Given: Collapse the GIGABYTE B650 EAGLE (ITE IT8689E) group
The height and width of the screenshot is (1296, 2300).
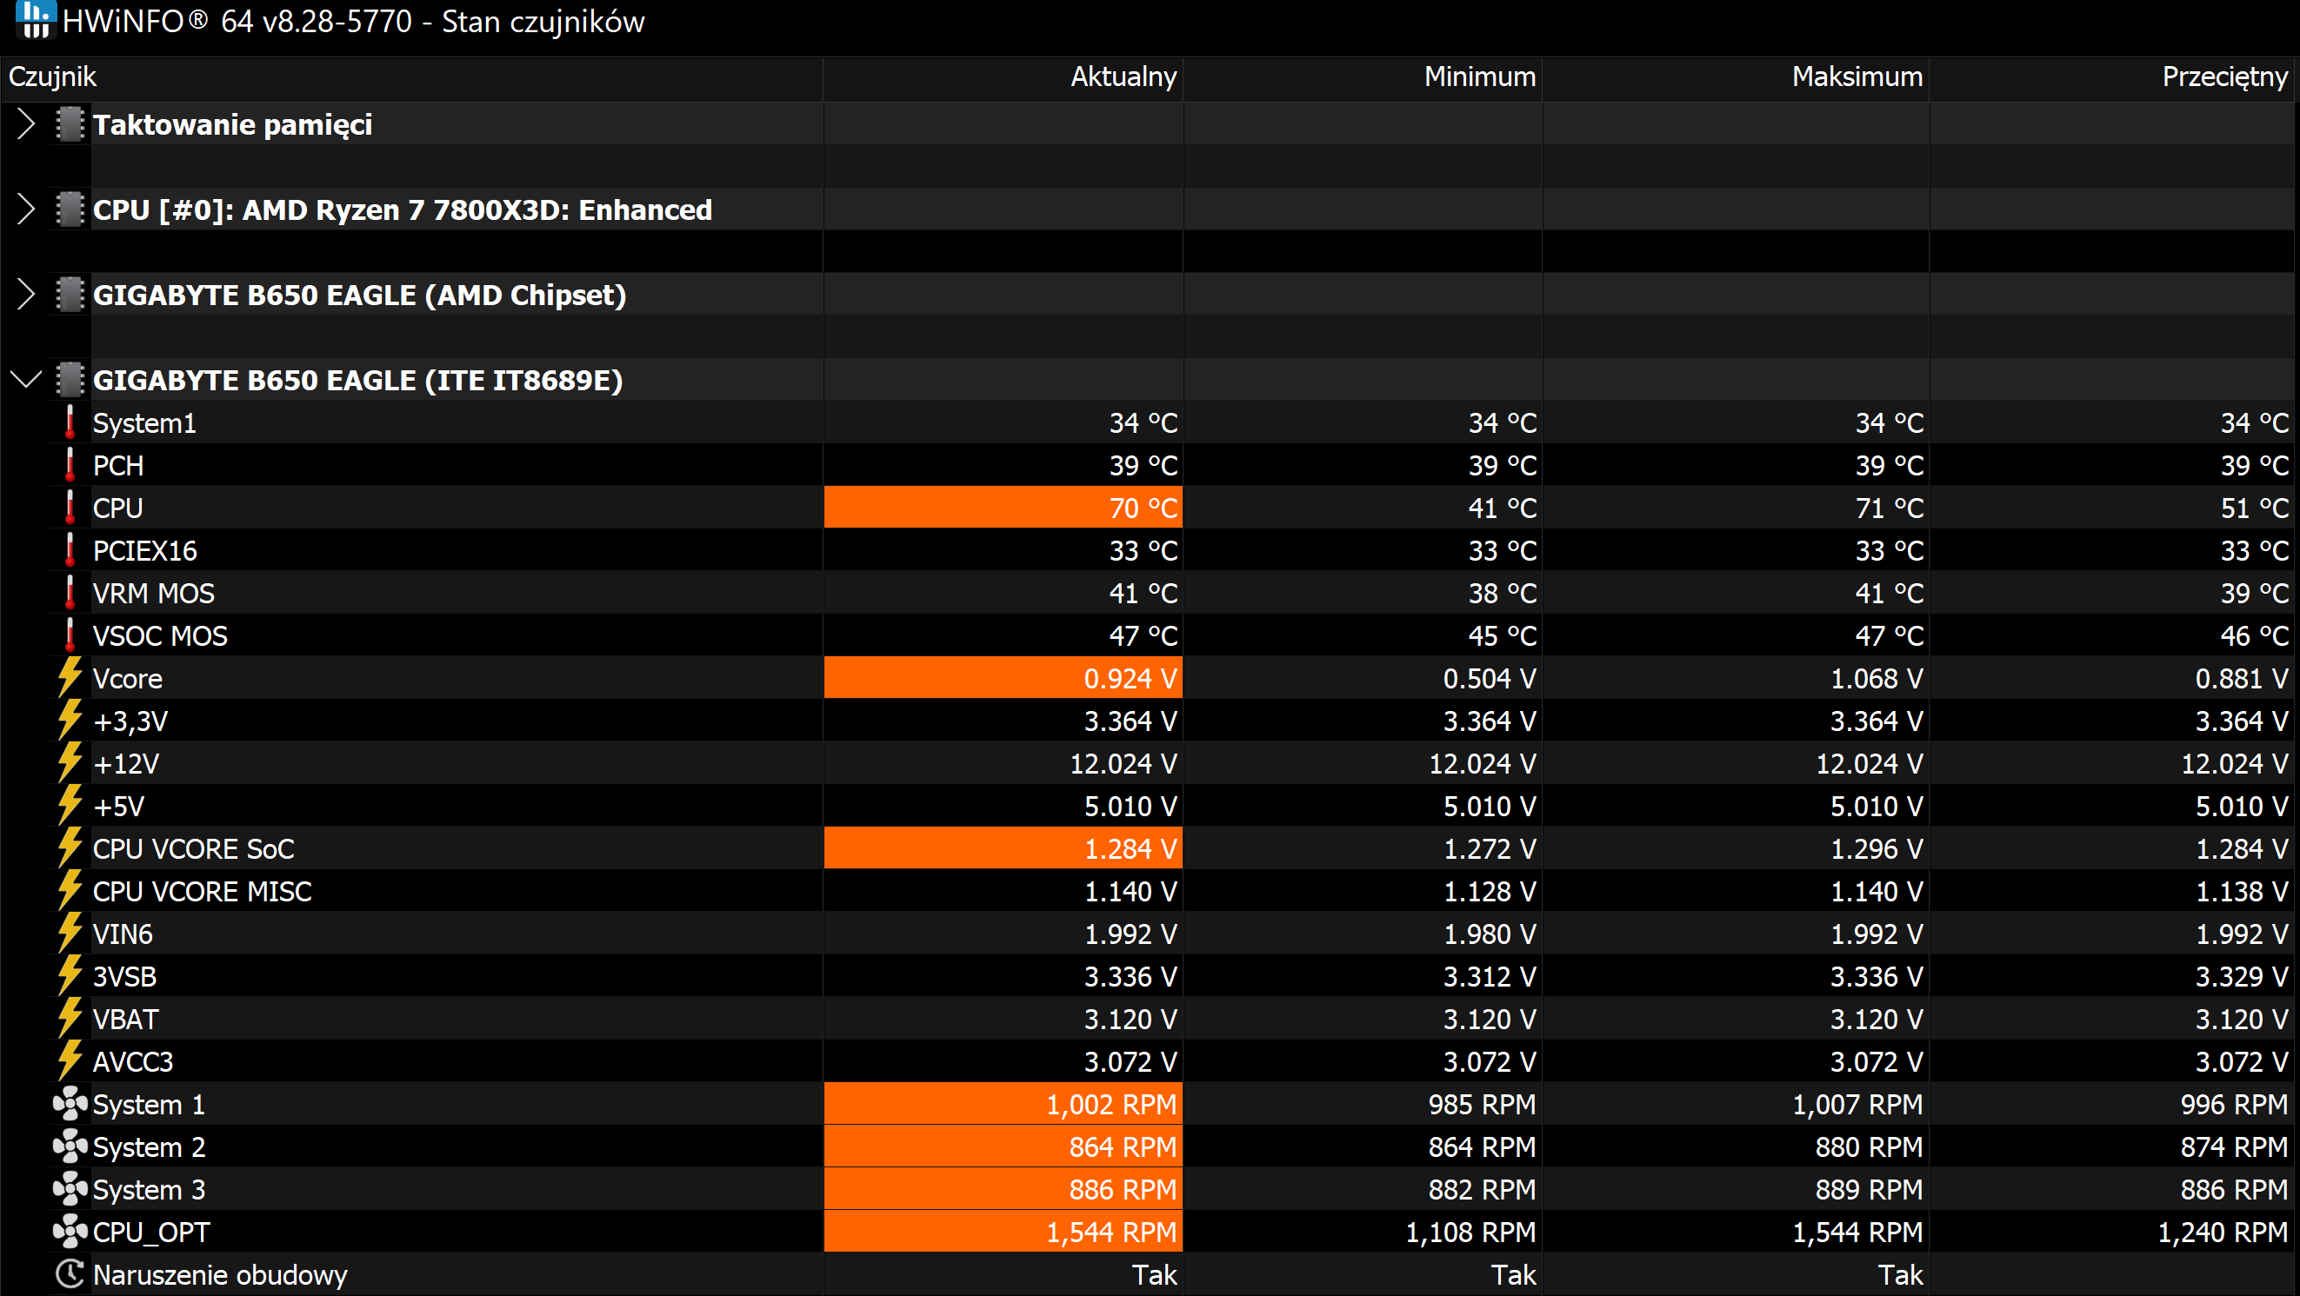Looking at the screenshot, I should 26,379.
